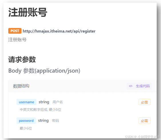Screen dimensions: 161x140
Task: Click the gray 注册账号 description below the URL
Action: (x=17, y=40)
